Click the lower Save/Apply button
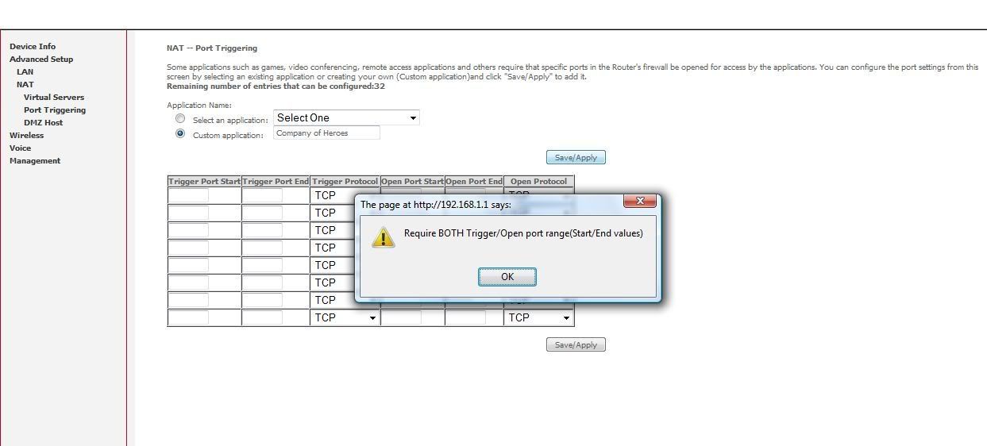Viewport: 987px width, 446px height. 576,344
